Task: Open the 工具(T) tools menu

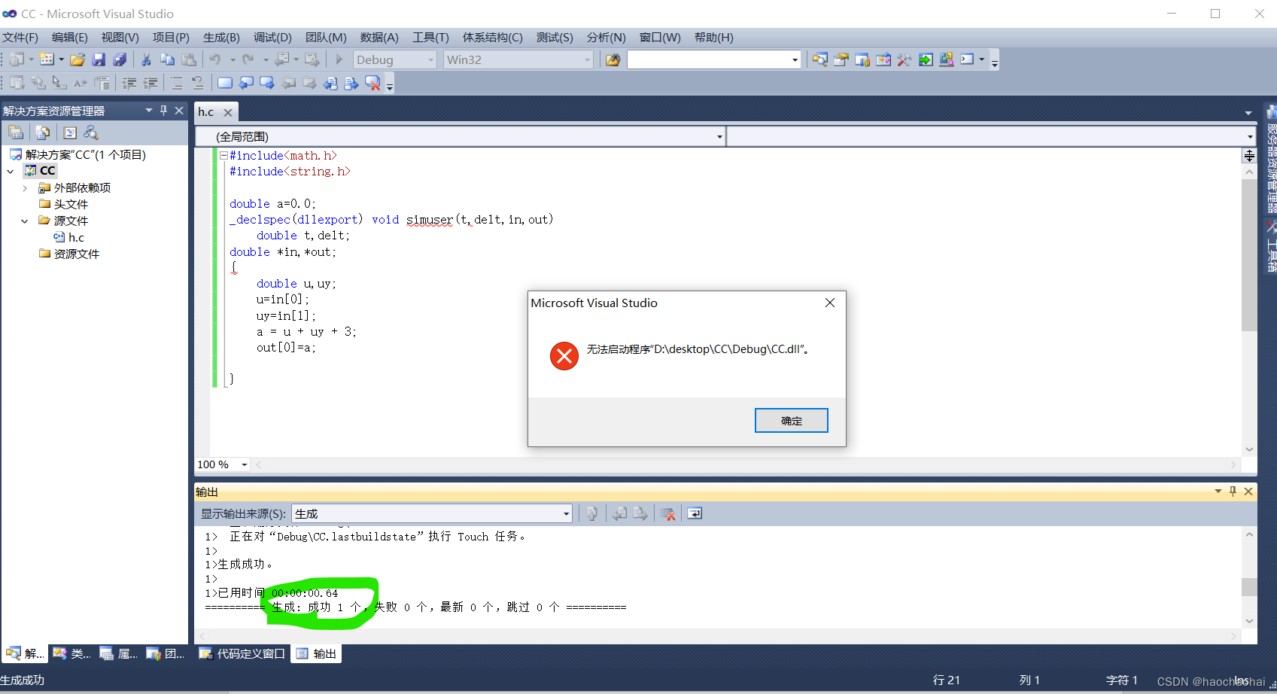Action: (x=430, y=37)
